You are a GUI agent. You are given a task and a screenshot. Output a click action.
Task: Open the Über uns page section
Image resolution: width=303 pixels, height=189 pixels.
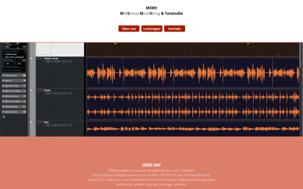(x=129, y=29)
